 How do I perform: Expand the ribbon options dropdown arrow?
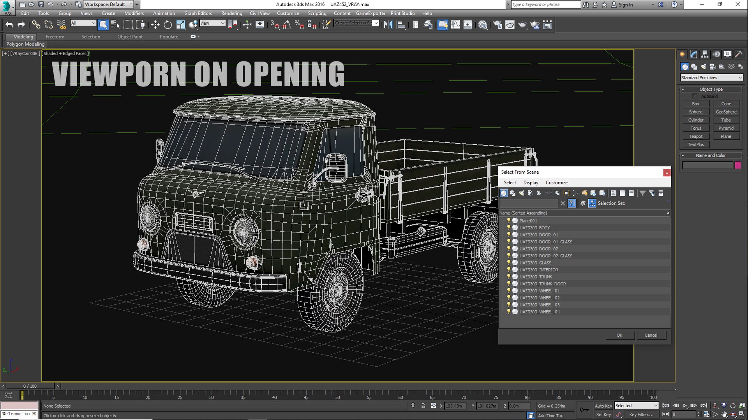coord(199,37)
